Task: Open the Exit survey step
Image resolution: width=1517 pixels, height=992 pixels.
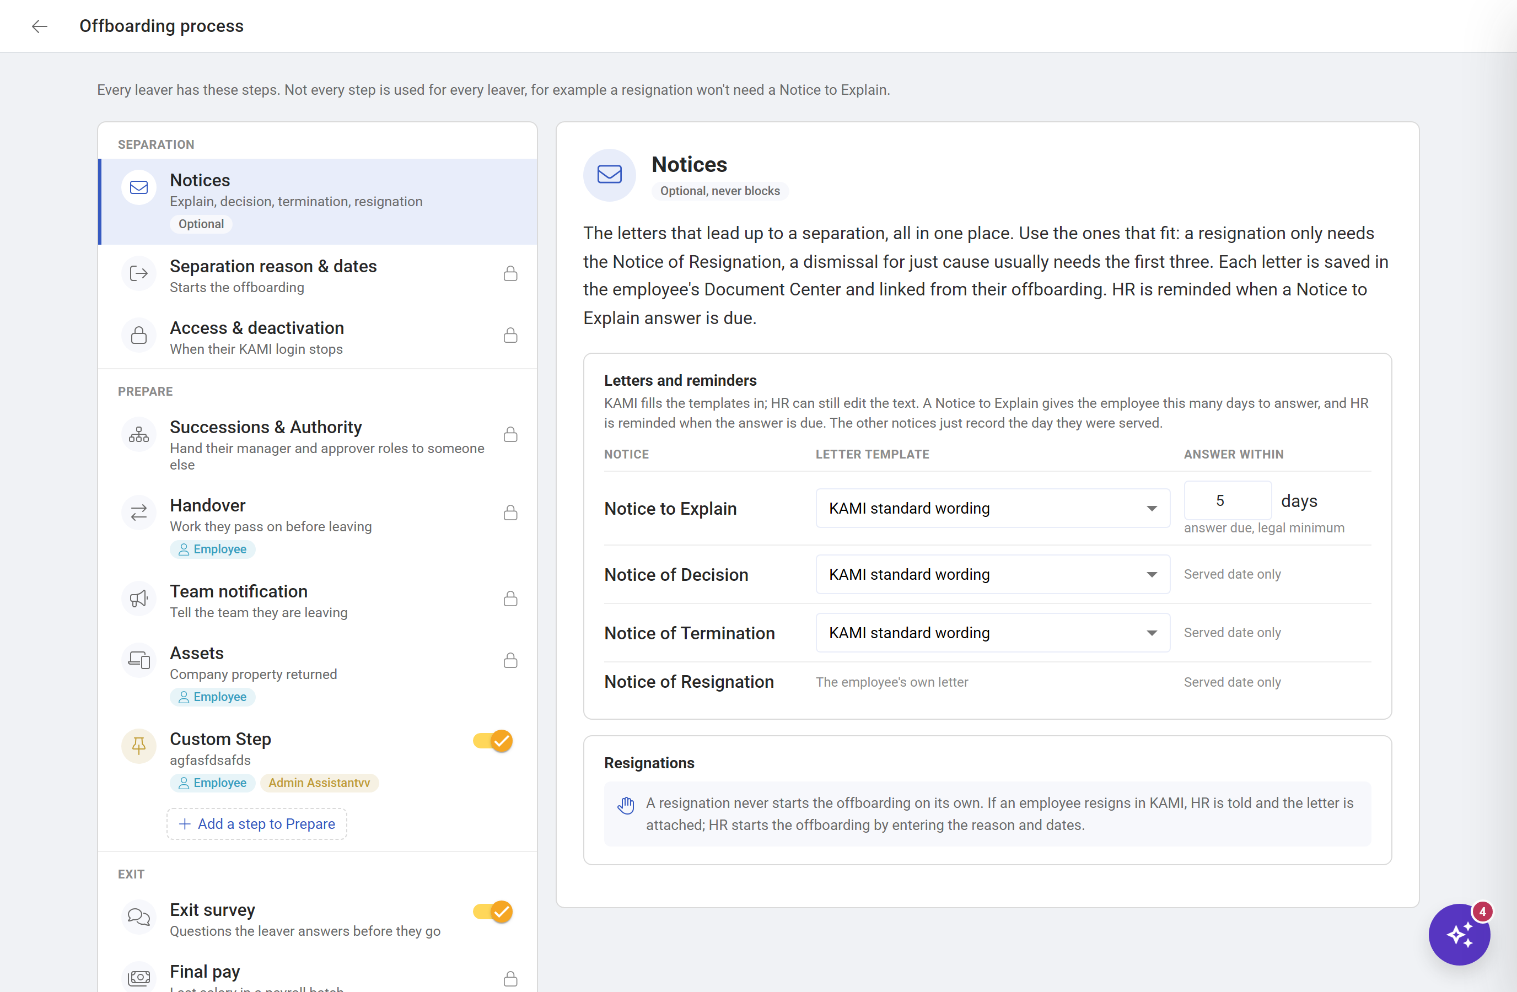Action: [x=318, y=919]
